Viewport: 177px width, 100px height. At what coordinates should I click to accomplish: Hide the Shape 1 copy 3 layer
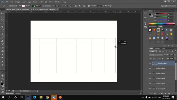point(150,84)
